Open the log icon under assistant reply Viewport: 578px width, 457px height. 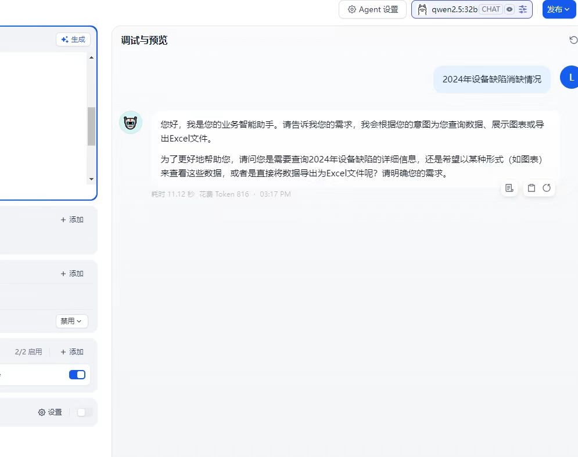509,188
